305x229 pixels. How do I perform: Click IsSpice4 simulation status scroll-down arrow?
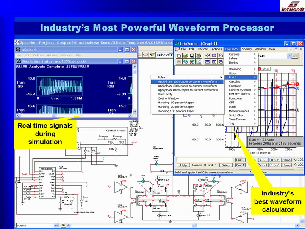[135, 111]
